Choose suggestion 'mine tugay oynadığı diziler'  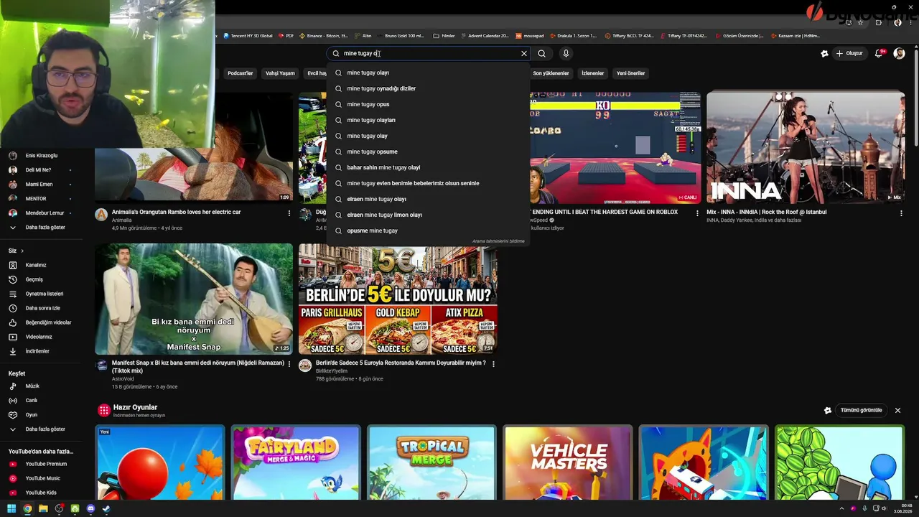[428, 88]
